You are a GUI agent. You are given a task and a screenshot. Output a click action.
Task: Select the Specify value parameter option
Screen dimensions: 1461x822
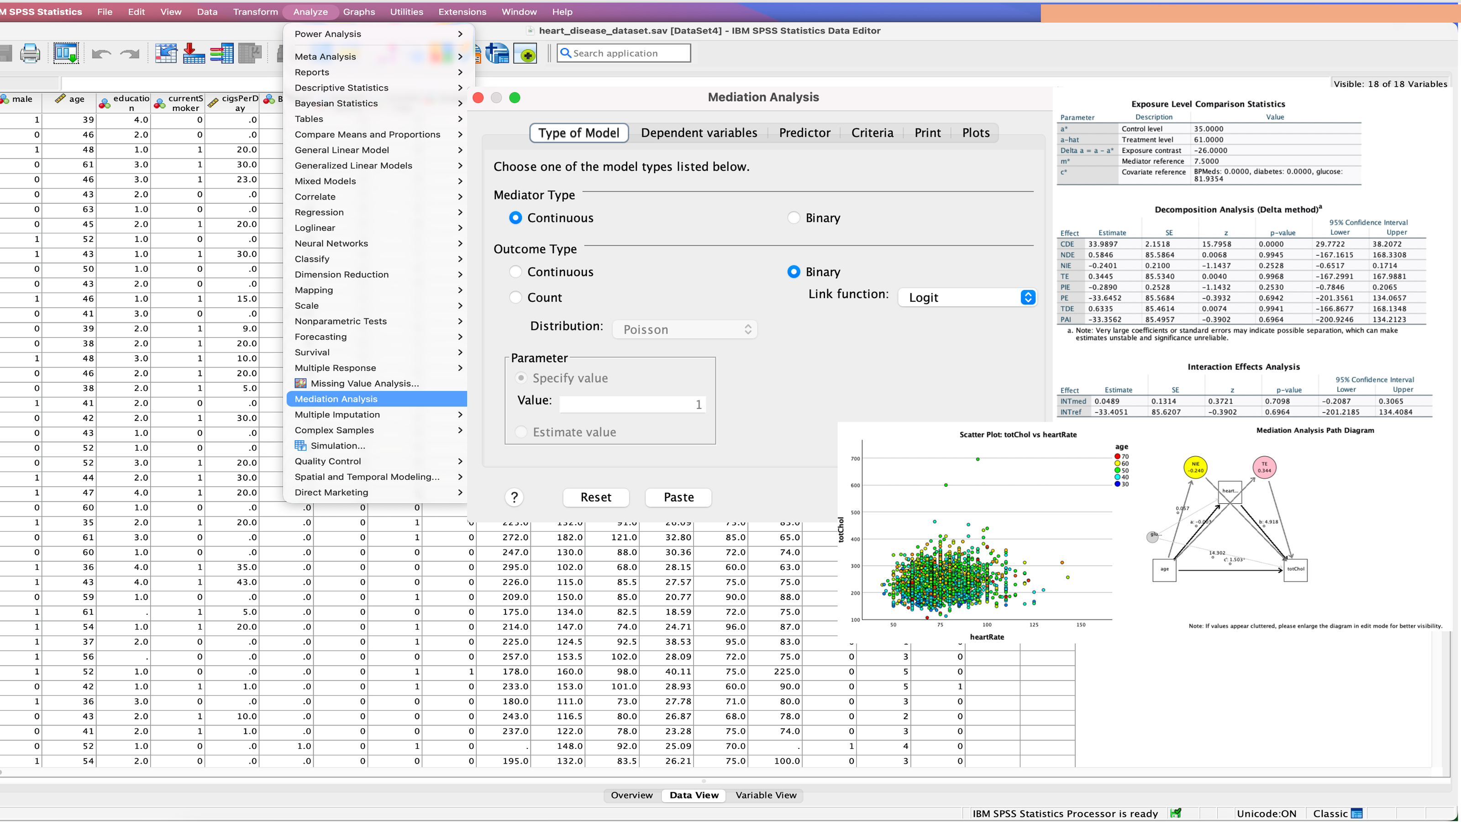(520, 378)
